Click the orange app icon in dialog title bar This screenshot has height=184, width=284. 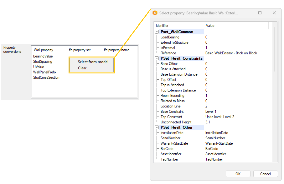[155, 13]
